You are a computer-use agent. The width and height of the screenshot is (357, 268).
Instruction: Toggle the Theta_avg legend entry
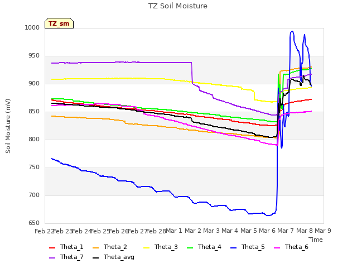113,257
